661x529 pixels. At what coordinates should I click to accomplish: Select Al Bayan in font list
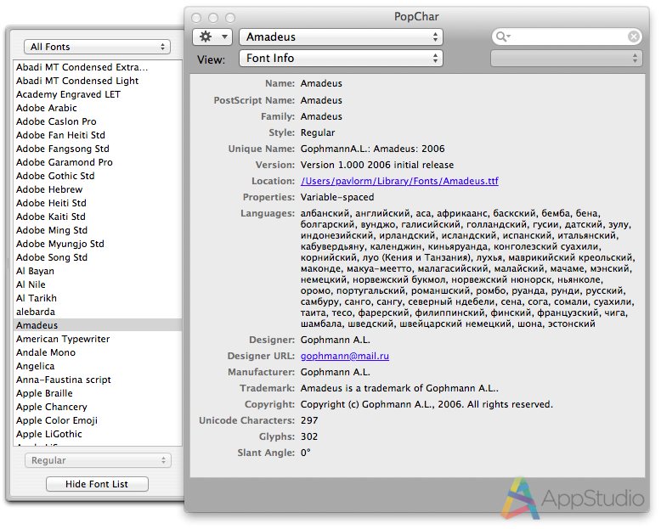tap(35, 271)
